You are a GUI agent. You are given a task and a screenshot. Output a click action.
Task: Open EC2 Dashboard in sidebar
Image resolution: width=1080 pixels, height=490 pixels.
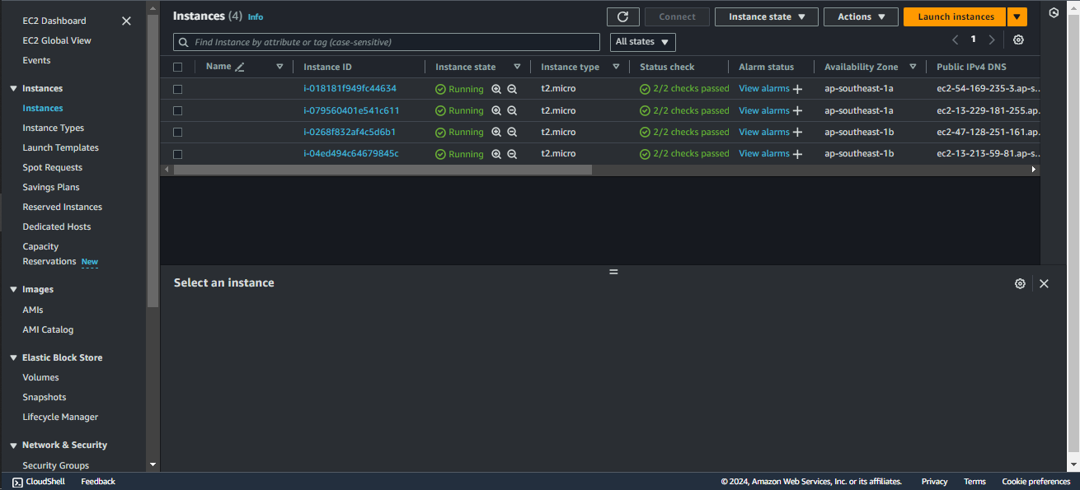point(54,21)
